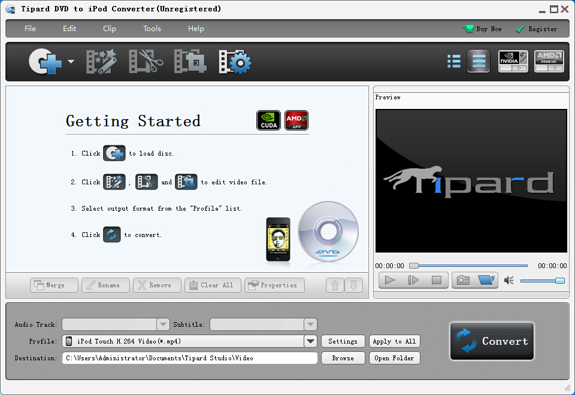
Task: Click the Load Disc toolbar icon
Action: point(45,61)
